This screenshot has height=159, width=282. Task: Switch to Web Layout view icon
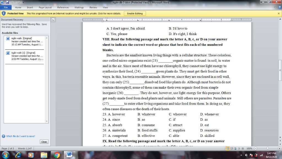235,149
